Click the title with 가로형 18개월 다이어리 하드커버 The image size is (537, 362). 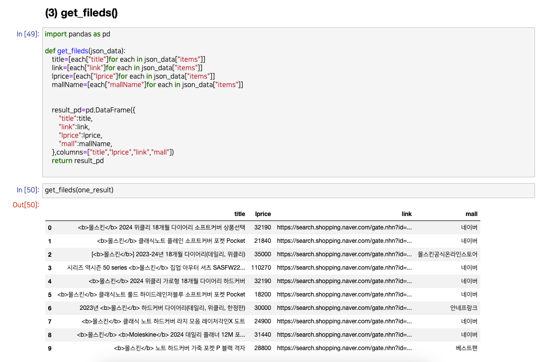(x=167, y=281)
